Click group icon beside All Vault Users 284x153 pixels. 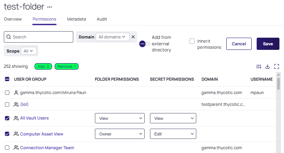pos(16,118)
